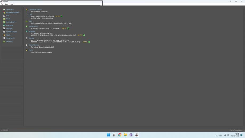Select the No optical disk drives detected text

[x=42, y=47]
